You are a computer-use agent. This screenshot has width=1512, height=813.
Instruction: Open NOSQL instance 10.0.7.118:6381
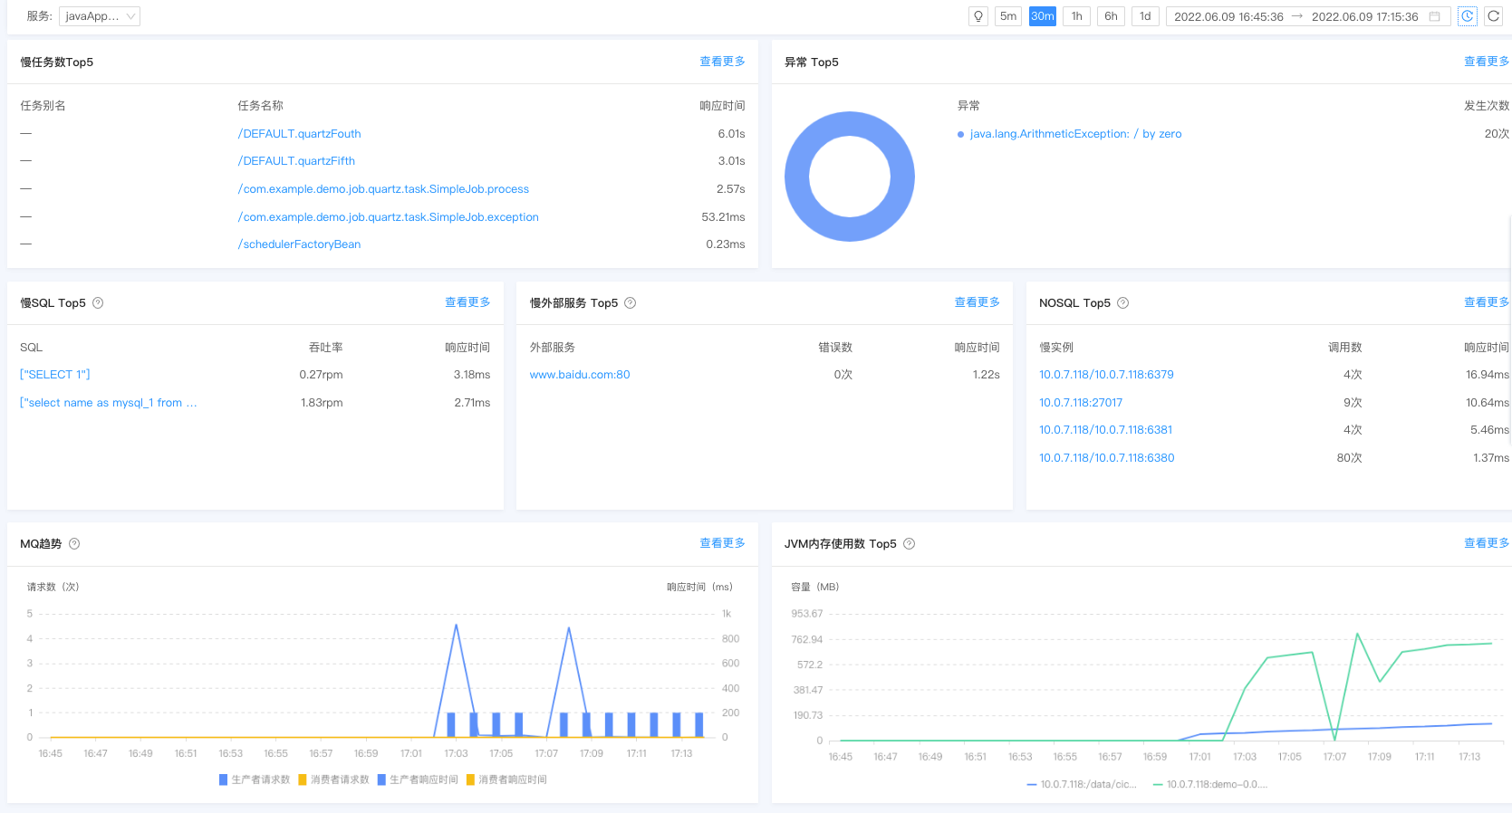(x=1105, y=430)
